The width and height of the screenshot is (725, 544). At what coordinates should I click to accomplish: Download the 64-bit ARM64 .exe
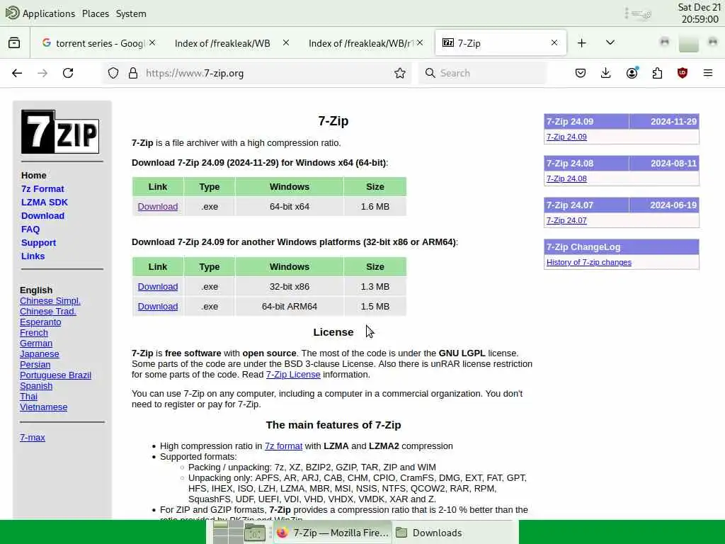pyautogui.click(x=158, y=306)
